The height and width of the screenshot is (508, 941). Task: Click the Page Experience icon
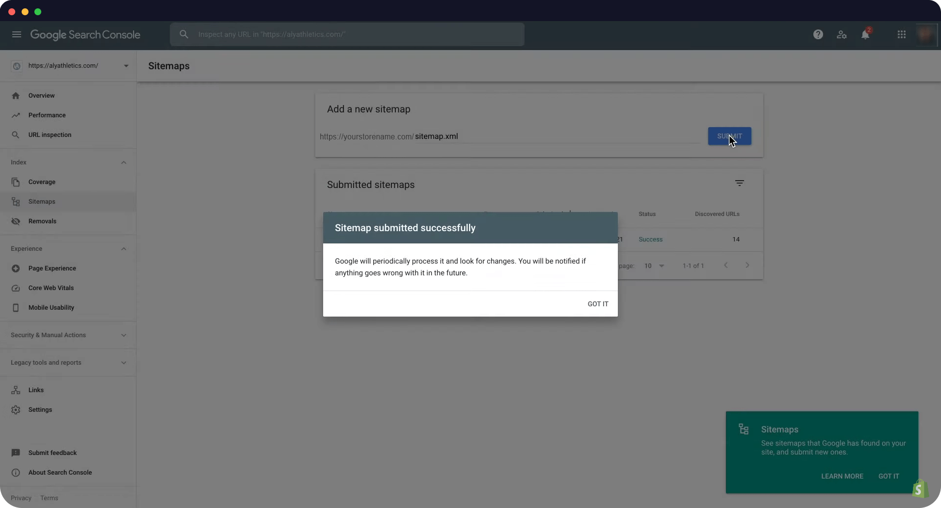click(x=16, y=268)
